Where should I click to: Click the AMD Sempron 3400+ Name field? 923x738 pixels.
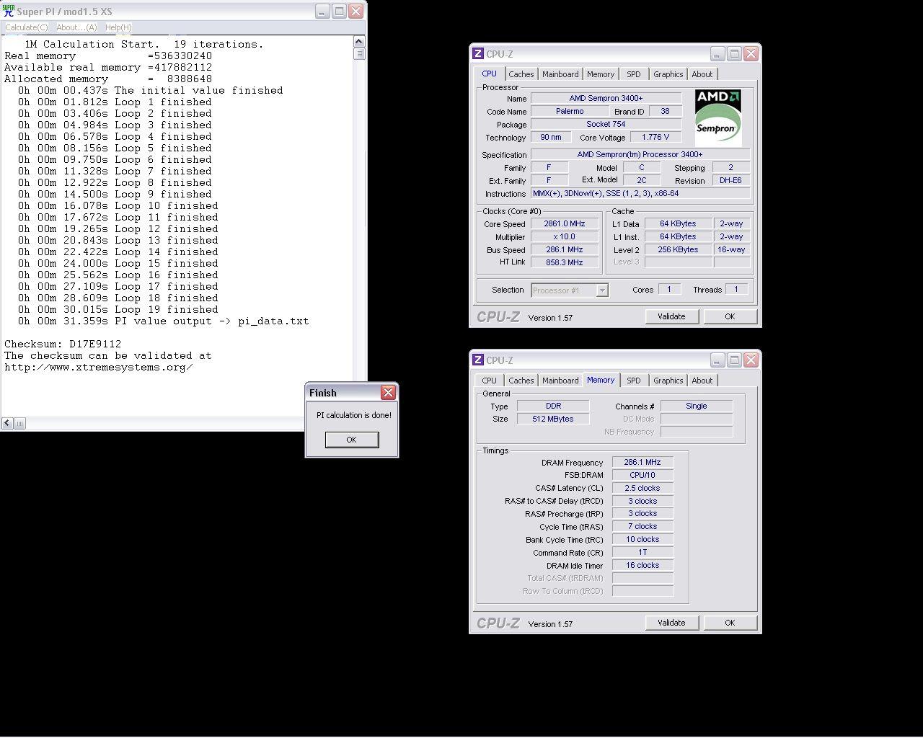point(606,98)
